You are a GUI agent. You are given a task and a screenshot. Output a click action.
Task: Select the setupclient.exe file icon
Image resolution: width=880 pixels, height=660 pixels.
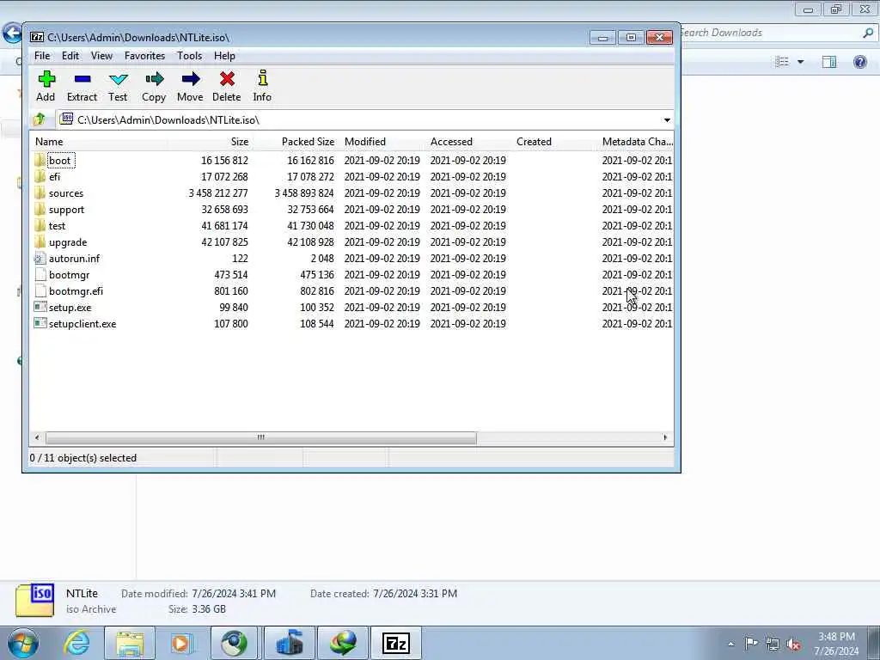click(40, 323)
